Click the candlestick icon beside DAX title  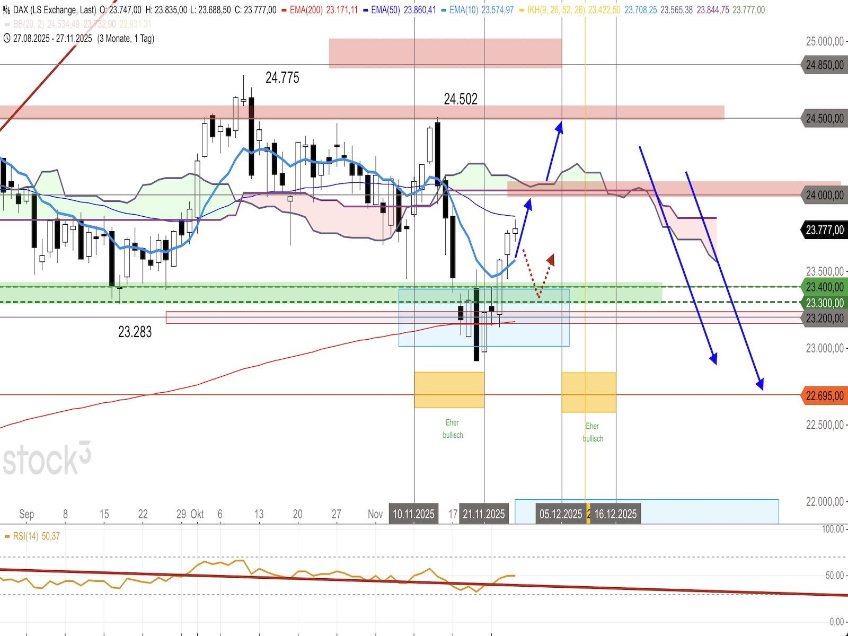click(6, 10)
